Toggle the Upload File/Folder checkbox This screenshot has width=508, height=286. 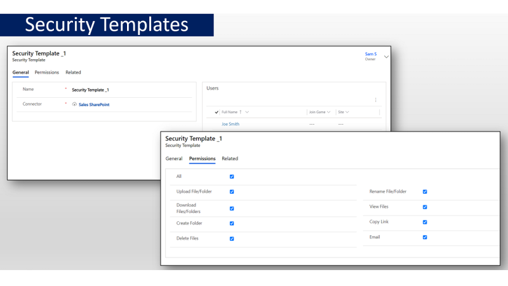click(x=232, y=191)
